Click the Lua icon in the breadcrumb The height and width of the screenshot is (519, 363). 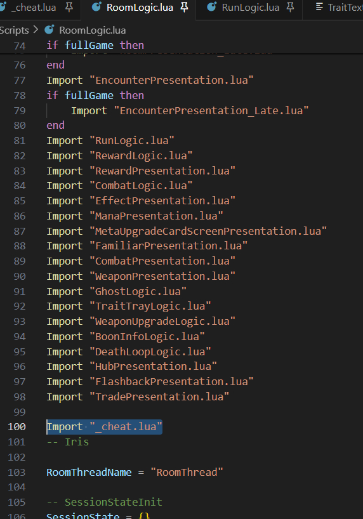(x=49, y=30)
